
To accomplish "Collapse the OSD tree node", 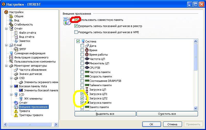I will pyautogui.click(x=11, y=78).
